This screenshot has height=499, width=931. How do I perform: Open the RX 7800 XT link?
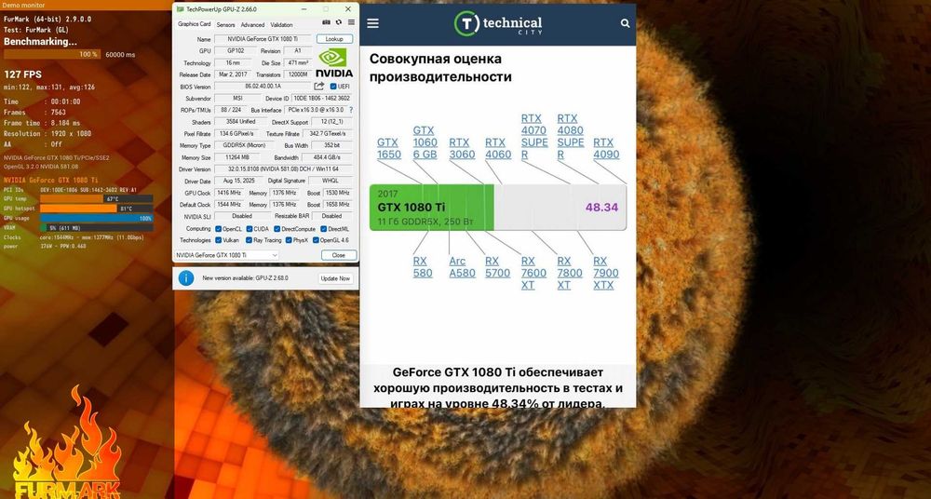click(570, 273)
